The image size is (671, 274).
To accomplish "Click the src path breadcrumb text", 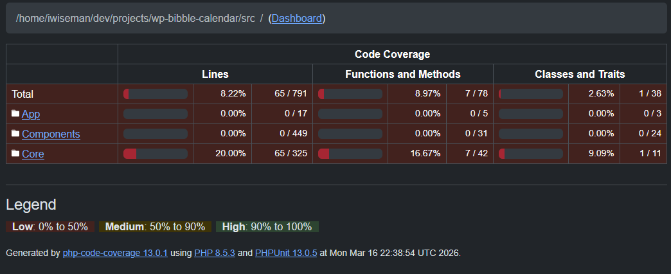I will coord(135,19).
